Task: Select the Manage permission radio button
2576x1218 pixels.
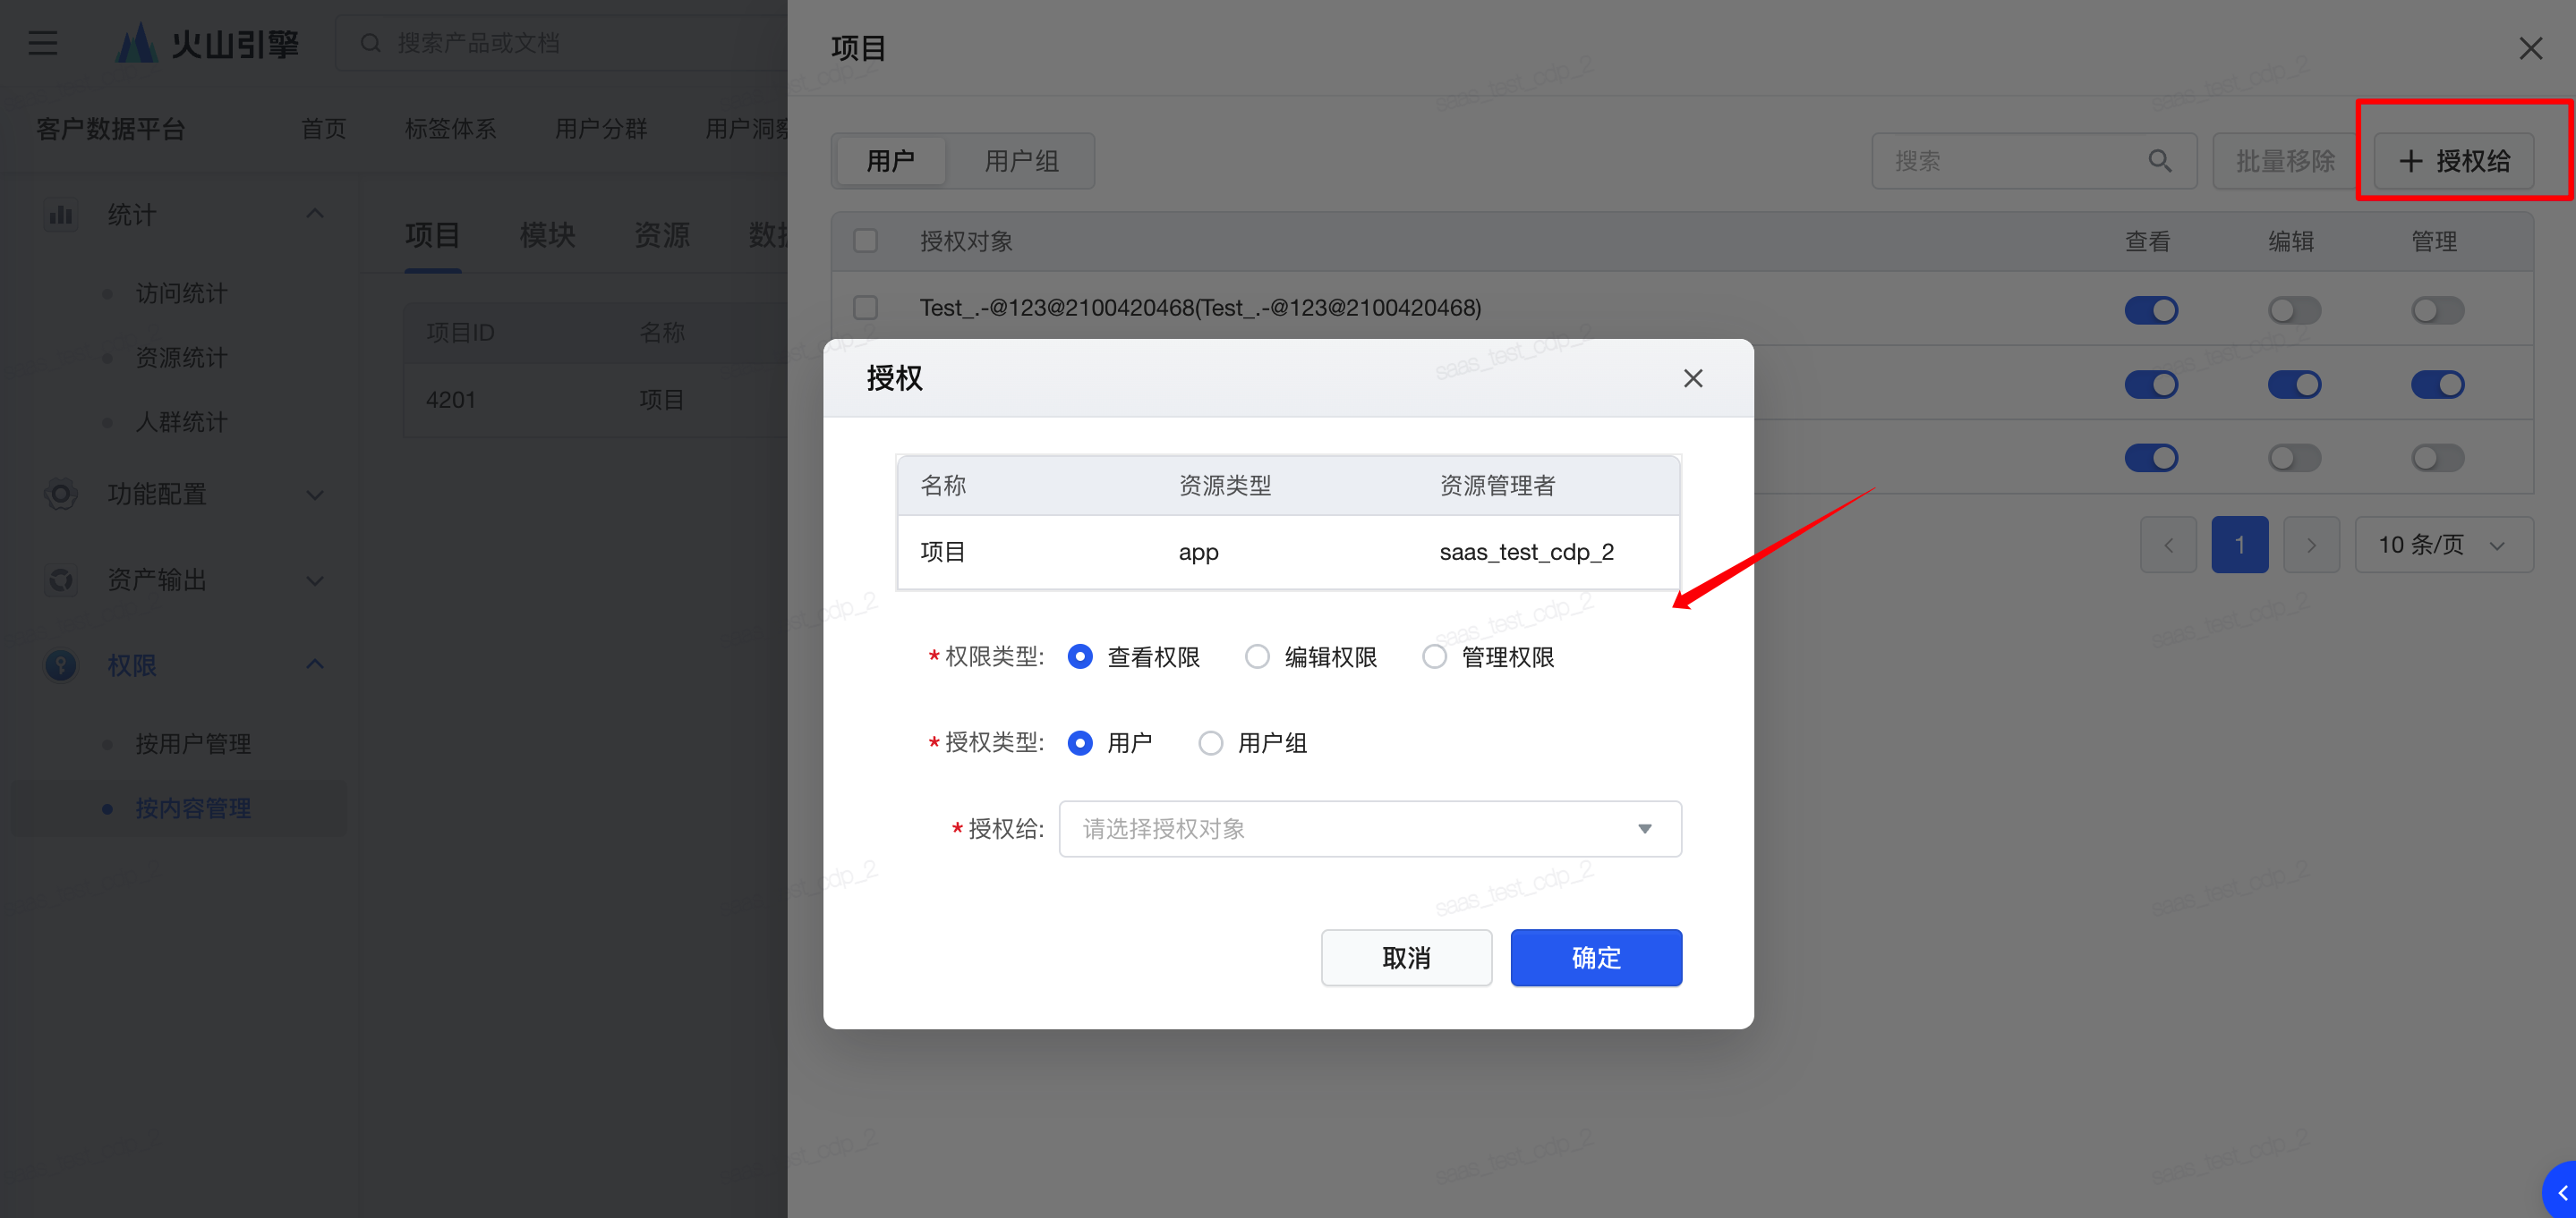Action: coord(1434,656)
